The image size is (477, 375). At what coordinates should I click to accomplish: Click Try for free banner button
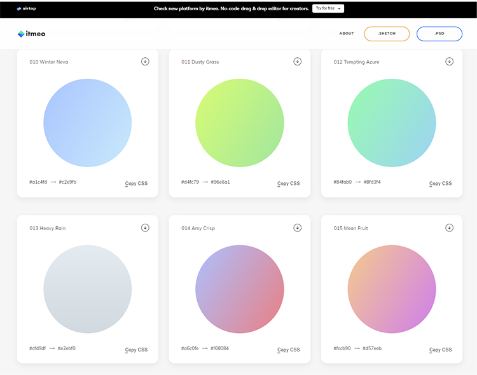tap(328, 9)
